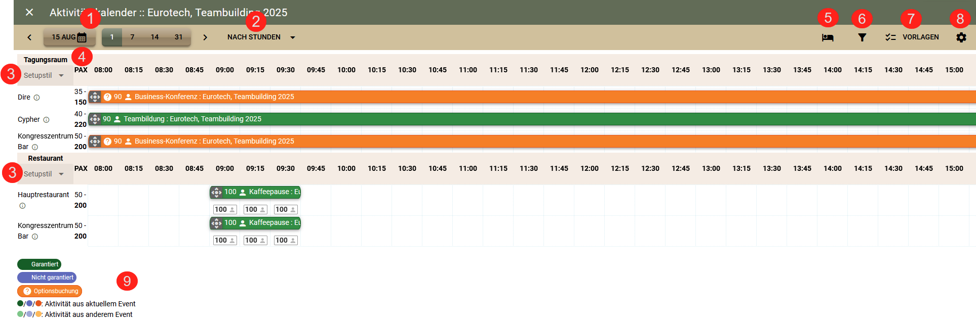Switch to the 7-day view
Image resolution: width=976 pixels, height=323 pixels.
tap(132, 37)
